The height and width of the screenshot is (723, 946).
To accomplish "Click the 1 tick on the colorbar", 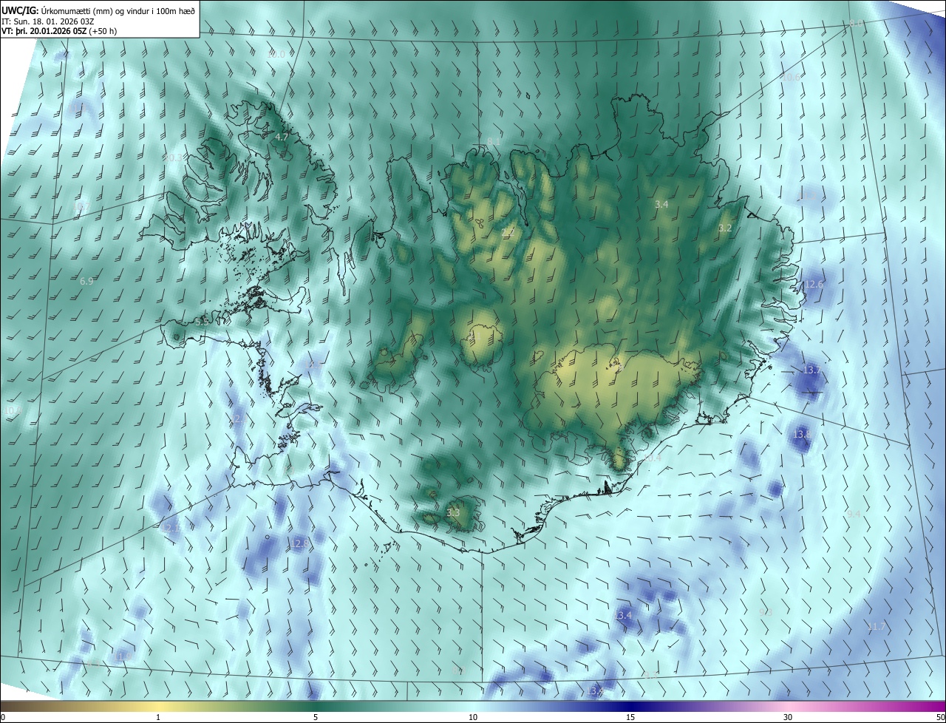I will point(158,717).
